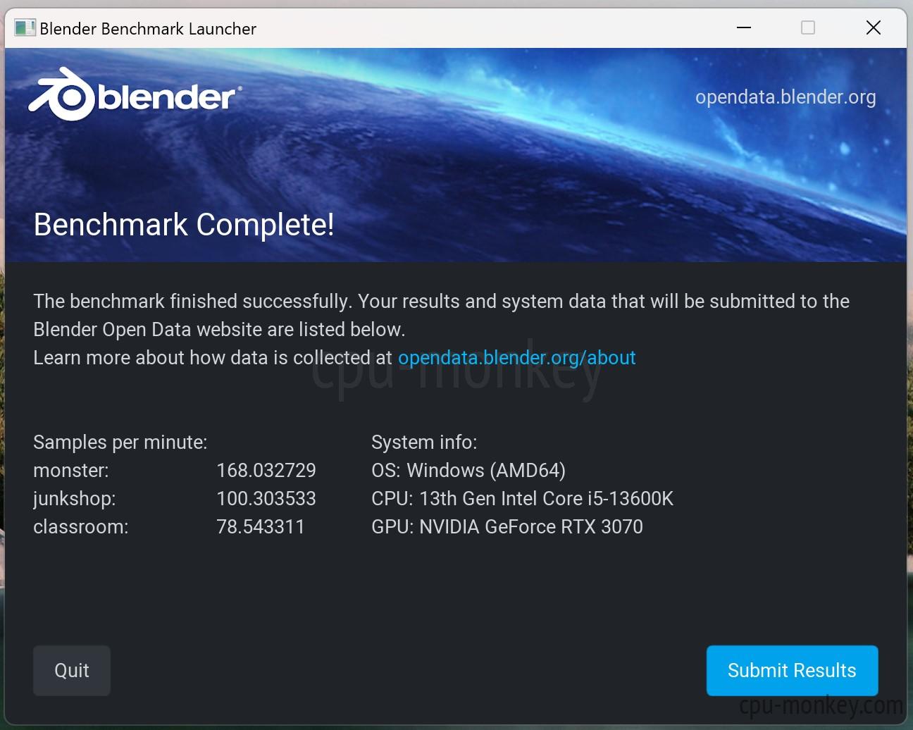The width and height of the screenshot is (913, 730).
Task: Click the opendata.blender.org text in the banner
Action: pos(785,97)
